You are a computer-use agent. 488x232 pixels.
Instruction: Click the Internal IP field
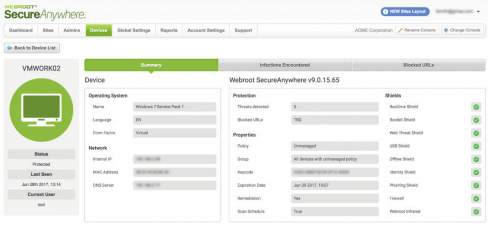pyautogui.click(x=174, y=159)
